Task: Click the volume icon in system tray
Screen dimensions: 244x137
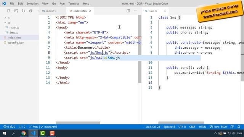Action: coord(234,133)
